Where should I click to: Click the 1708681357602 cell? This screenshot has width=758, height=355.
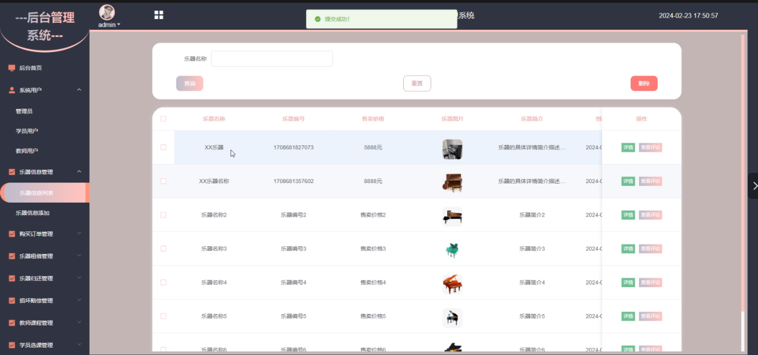point(293,181)
